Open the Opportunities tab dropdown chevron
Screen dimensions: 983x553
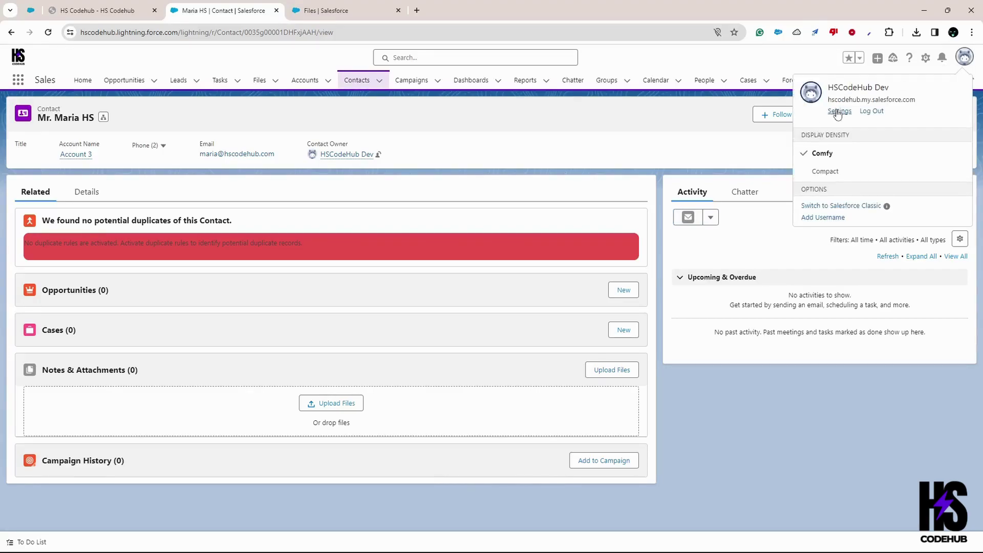(154, 80)
